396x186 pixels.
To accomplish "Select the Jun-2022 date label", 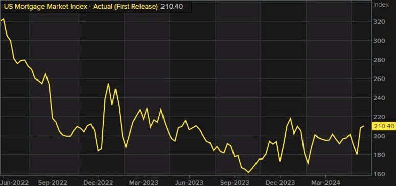I will 14,182.
